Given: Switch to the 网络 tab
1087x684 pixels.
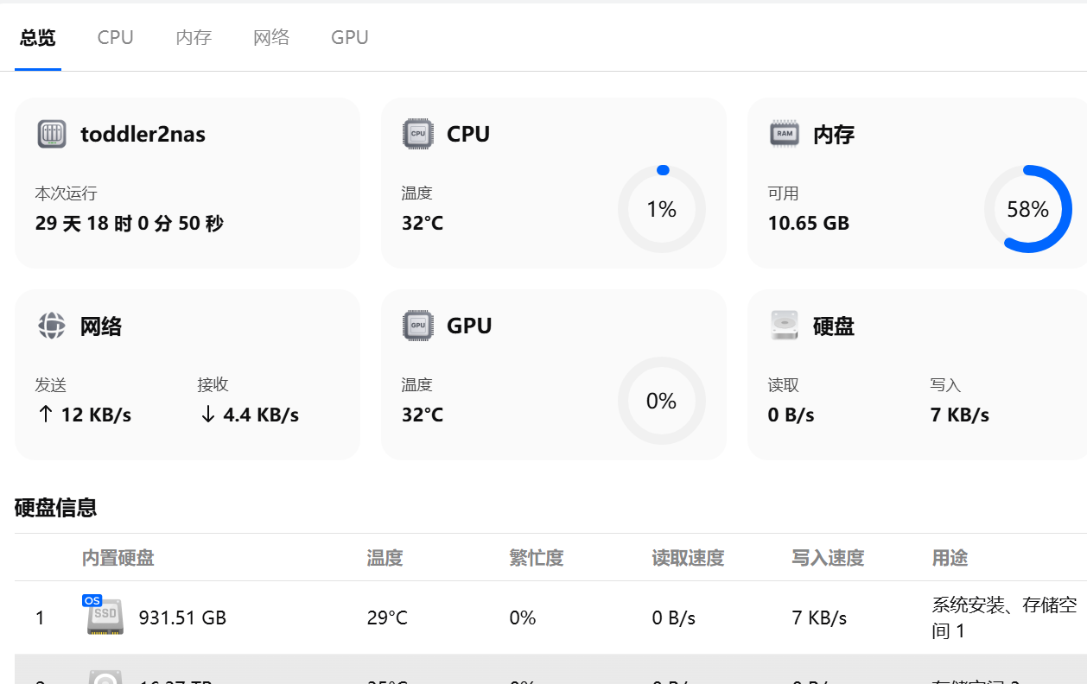Looking at the screenshot, I should 271,38.
